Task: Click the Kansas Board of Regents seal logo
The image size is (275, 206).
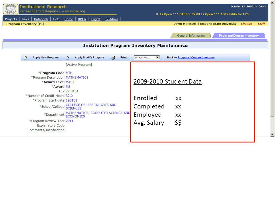Action: 11,9
